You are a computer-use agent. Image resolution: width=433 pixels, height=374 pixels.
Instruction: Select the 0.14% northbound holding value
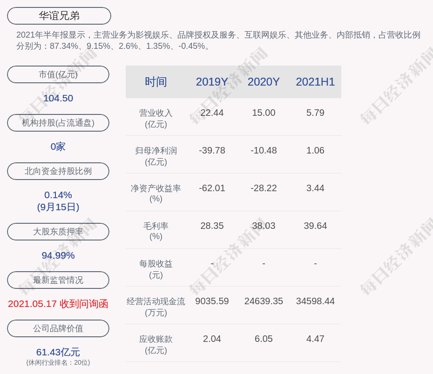click(x=58, y=195)
